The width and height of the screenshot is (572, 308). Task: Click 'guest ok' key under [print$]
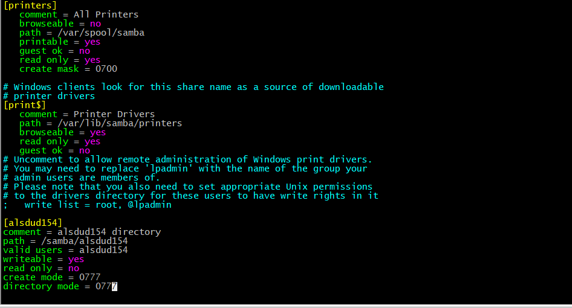tap(41, 150)
